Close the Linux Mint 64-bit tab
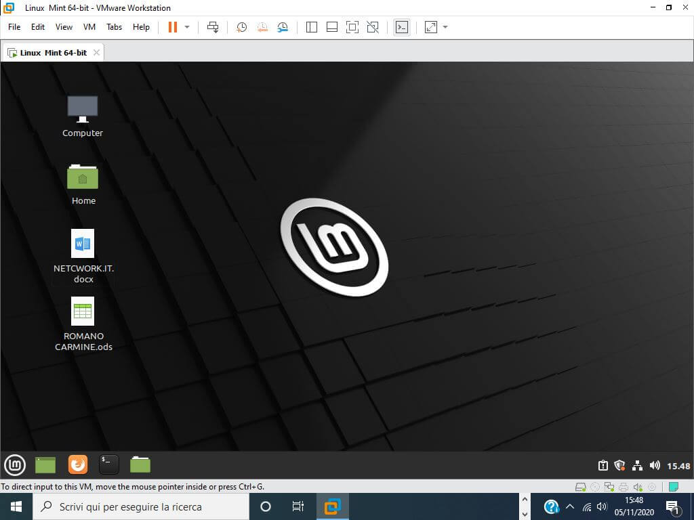 tap(96, 53)
